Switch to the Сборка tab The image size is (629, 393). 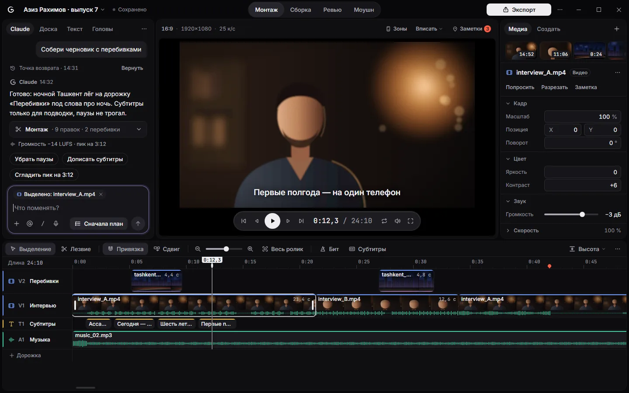301,10
